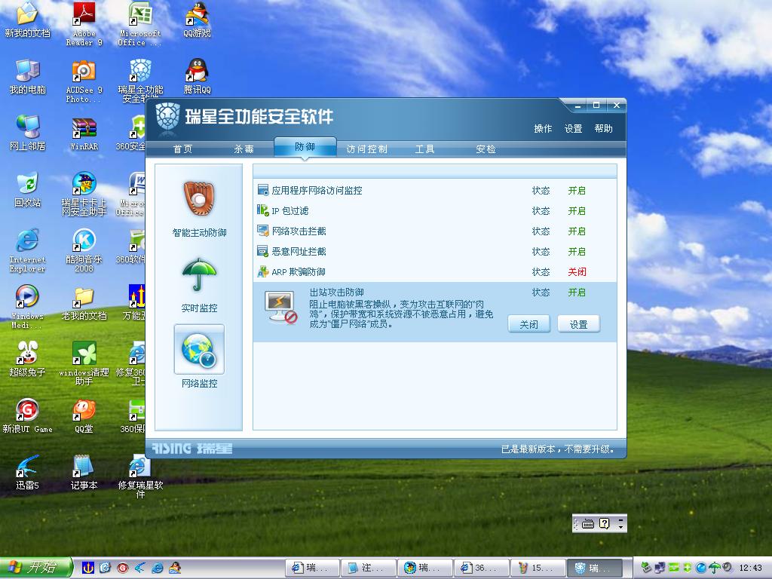
Task: Open QQ堂 desktop icon
Action: click(x=84, y=409)
